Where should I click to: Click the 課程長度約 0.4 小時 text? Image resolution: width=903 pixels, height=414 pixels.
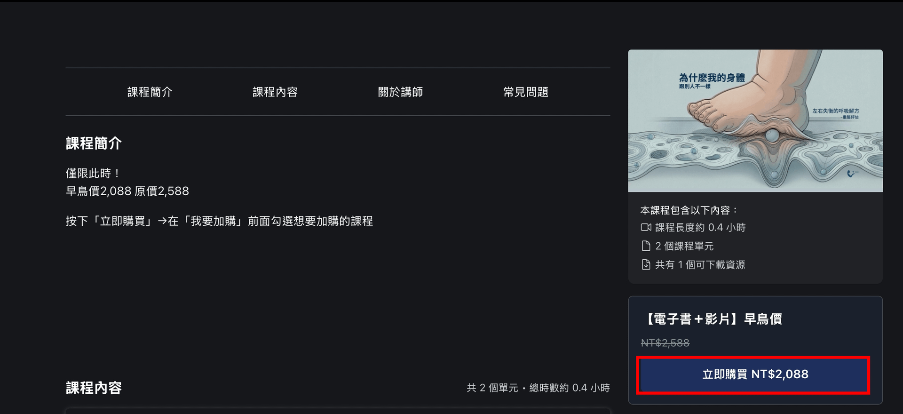(700, 227)
